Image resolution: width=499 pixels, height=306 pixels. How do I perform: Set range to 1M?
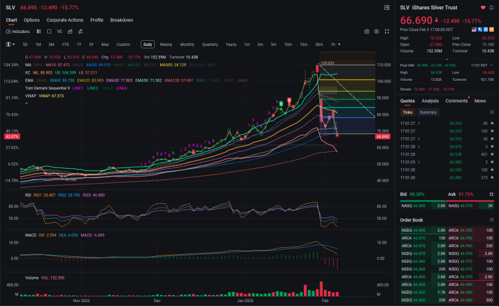click(38, 45)
